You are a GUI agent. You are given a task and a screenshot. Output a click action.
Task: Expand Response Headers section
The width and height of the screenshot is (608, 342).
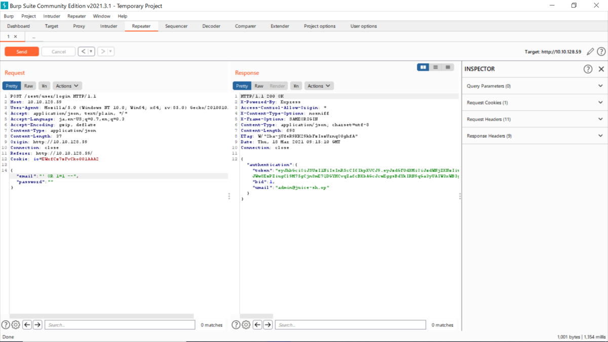tap(535, 136)
